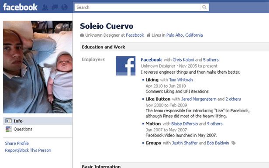Click the search magnifier button
The image size is (269, 168).
coord(204,7)
